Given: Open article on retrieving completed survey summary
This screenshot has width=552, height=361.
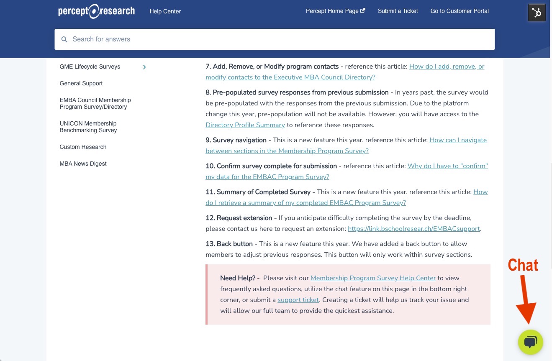Looking at the screenshot, I should (x=347, y=197).
